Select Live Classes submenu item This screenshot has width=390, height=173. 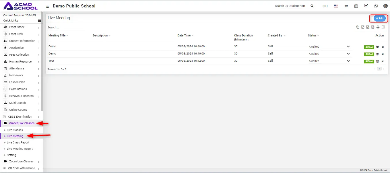[15, 130]
